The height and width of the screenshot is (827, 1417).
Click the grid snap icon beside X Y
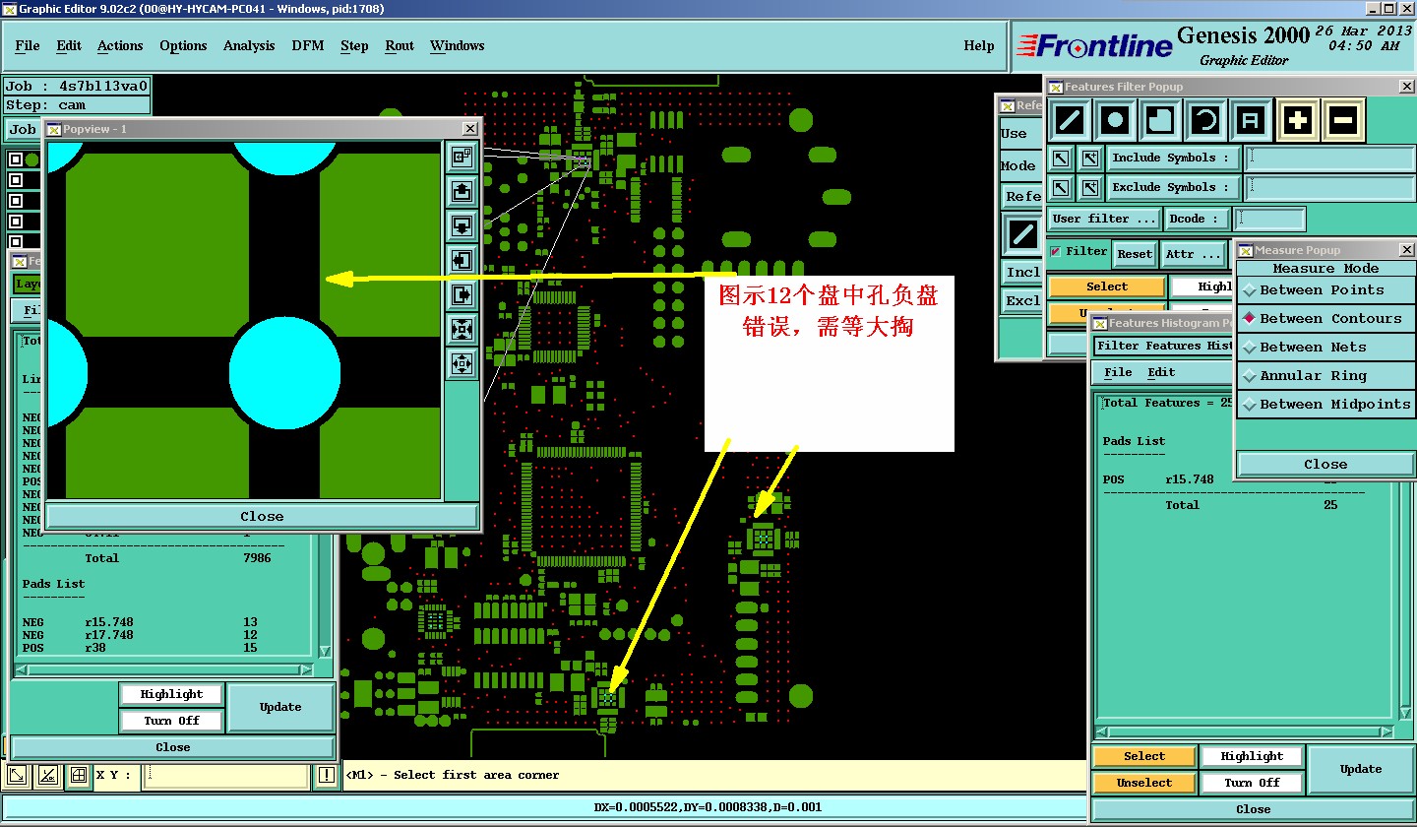(79, 776)
